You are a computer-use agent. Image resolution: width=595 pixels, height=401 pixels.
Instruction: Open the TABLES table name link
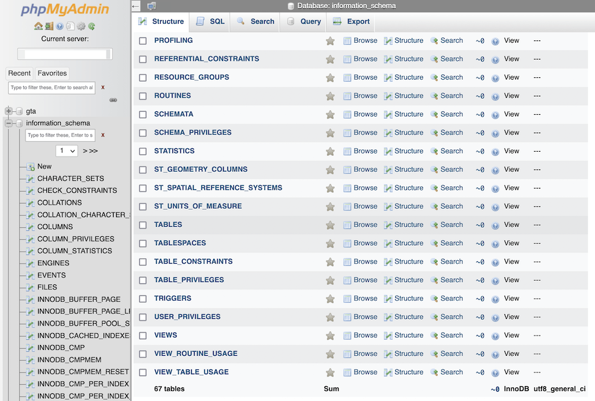[x=168, y=224]
